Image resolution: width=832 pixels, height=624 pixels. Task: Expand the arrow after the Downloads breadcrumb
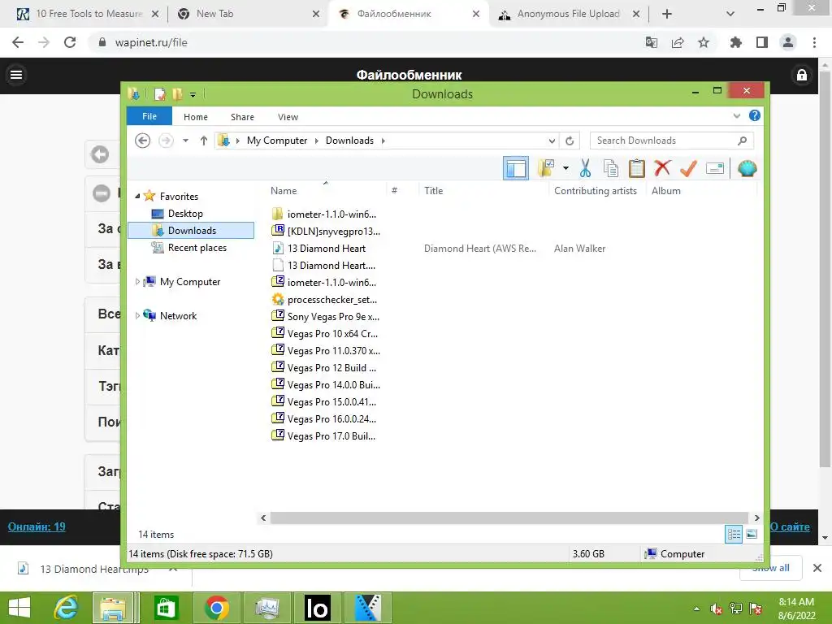pyautogui.click(x=383, y=141)
